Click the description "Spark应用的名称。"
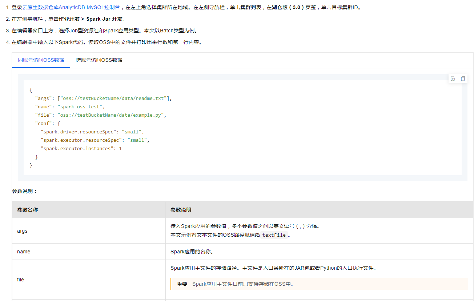The image size is (474, 301). coord(192,252)
